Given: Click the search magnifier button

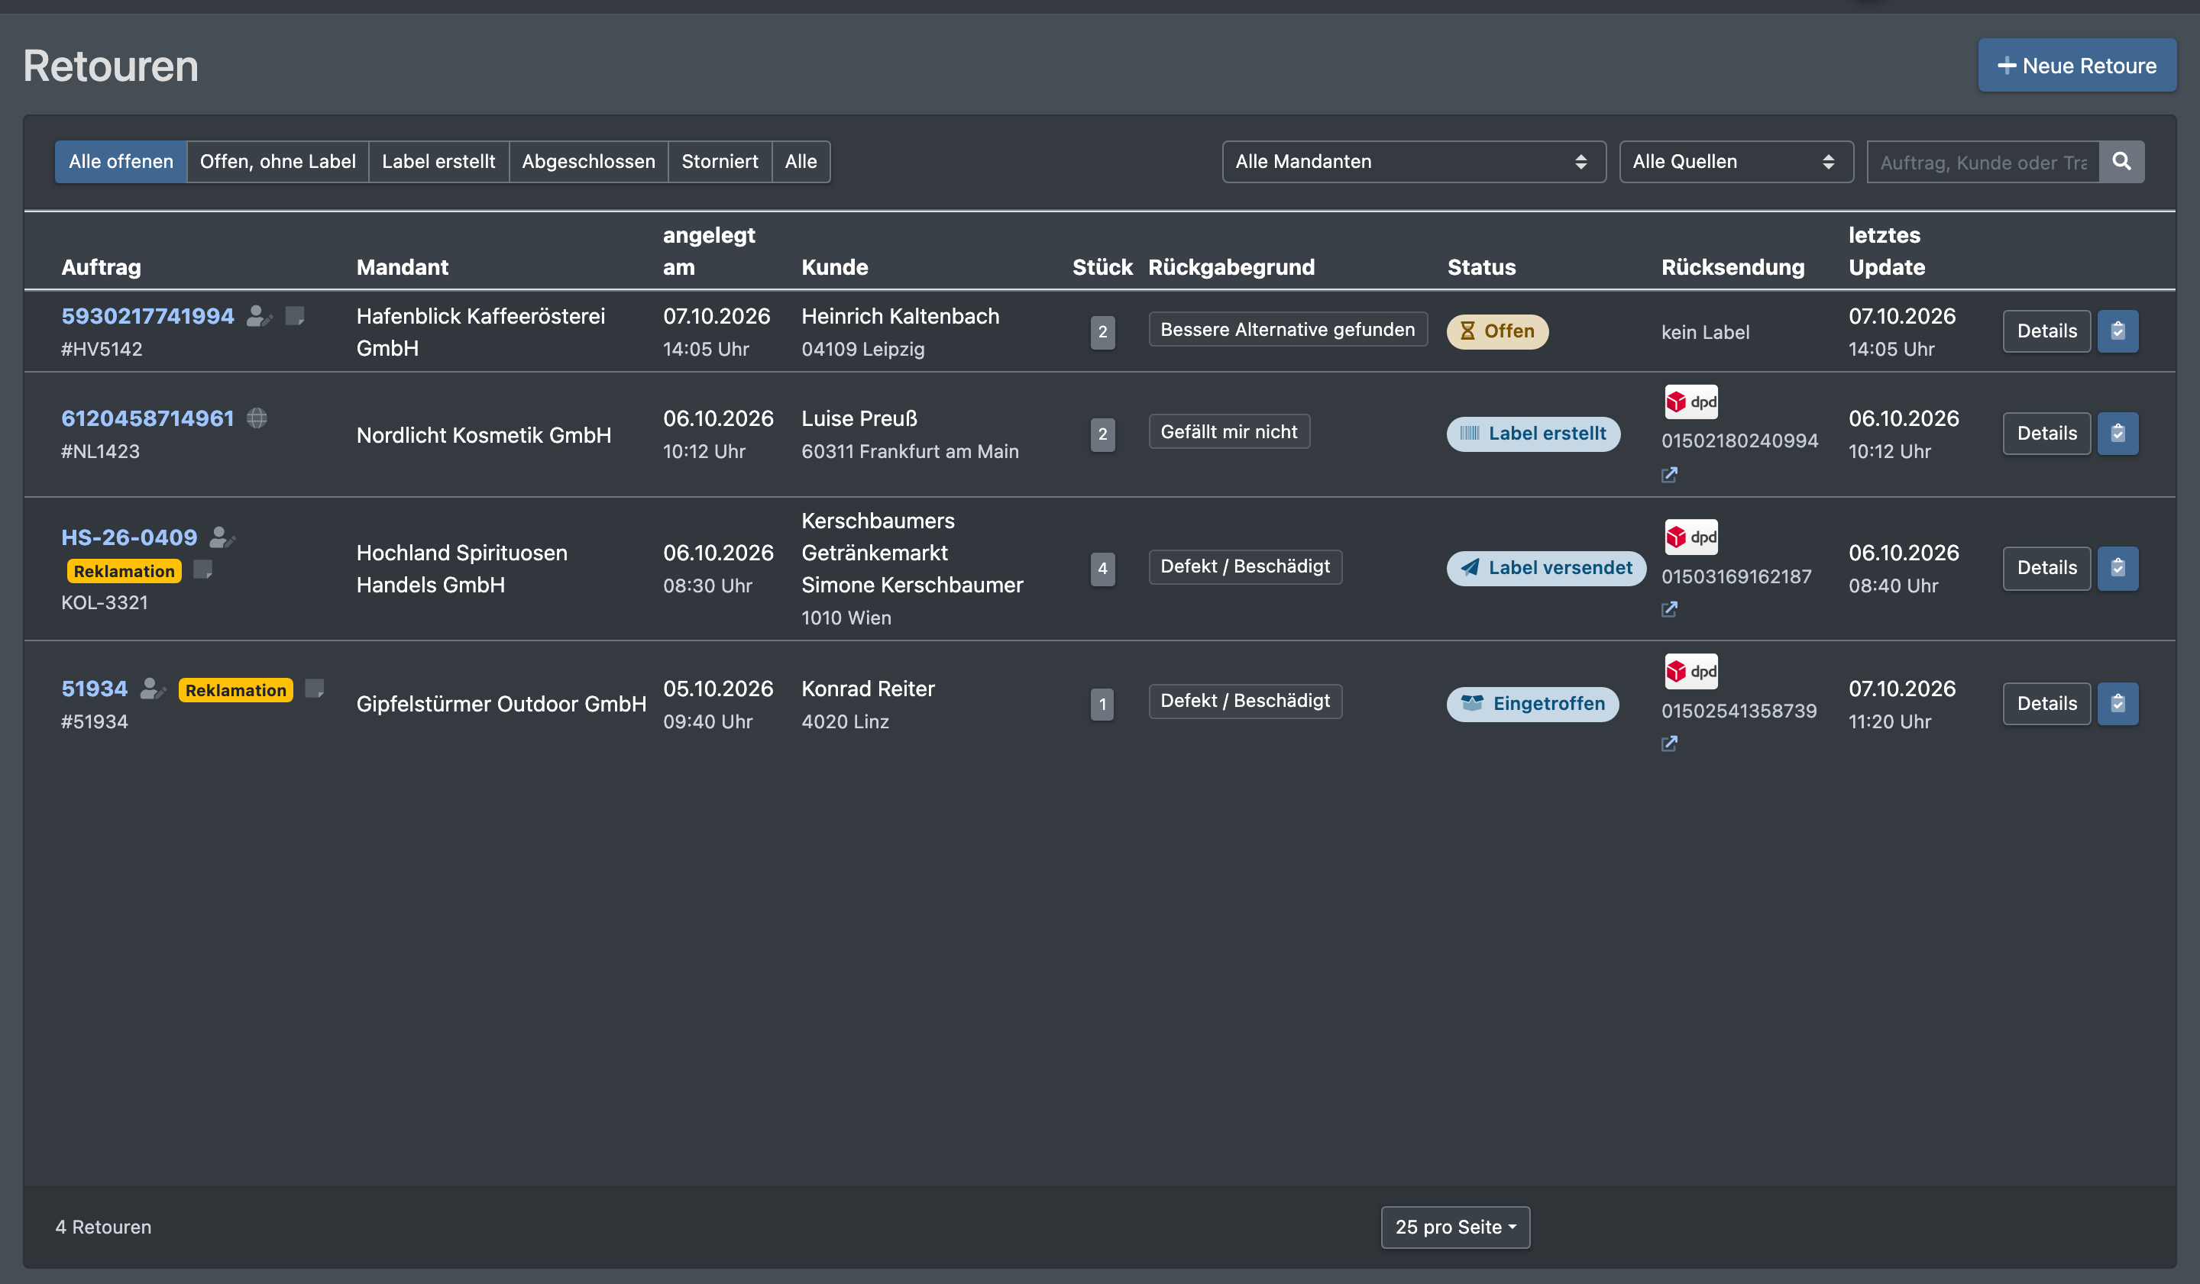Looking at the screenshot, I should [2121, 161].
